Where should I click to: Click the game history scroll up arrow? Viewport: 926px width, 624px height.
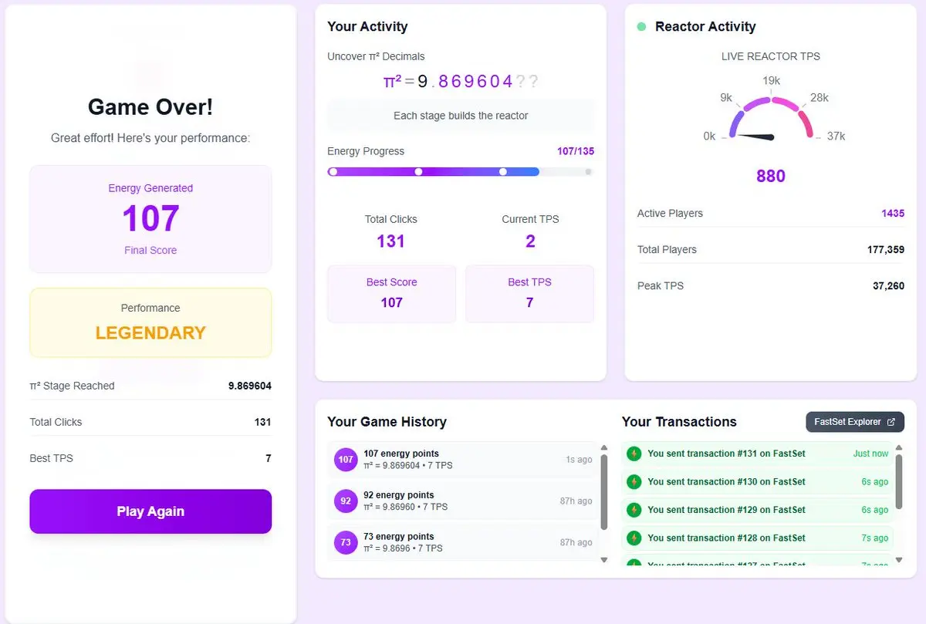pyautogui.click(x=604, y=447)
